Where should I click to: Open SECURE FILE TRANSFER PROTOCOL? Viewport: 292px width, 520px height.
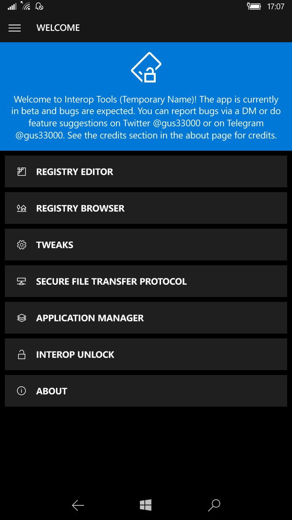pos(146,281)
